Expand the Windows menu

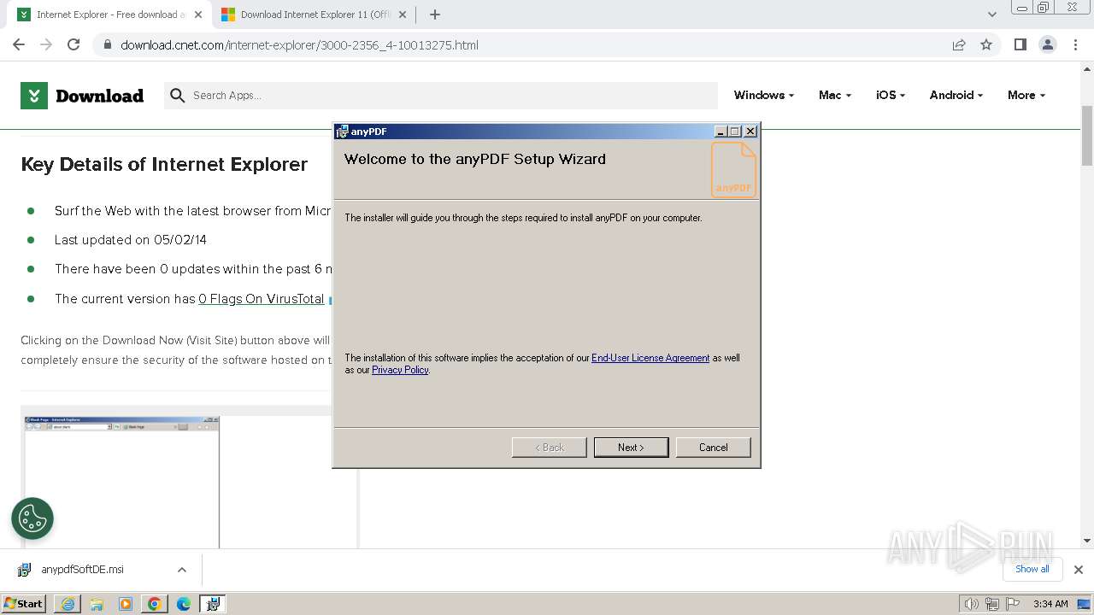point(764,96)
